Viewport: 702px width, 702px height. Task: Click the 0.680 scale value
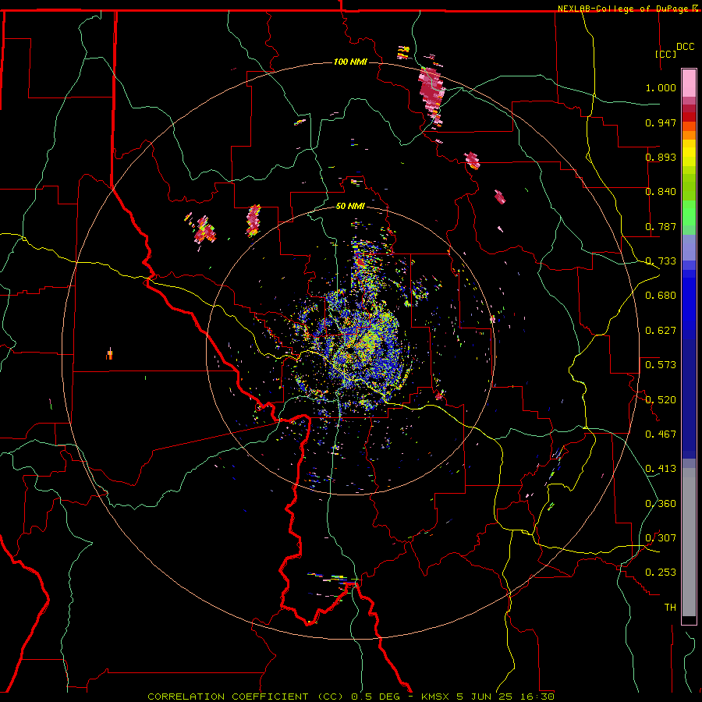(x=661, y=296)
